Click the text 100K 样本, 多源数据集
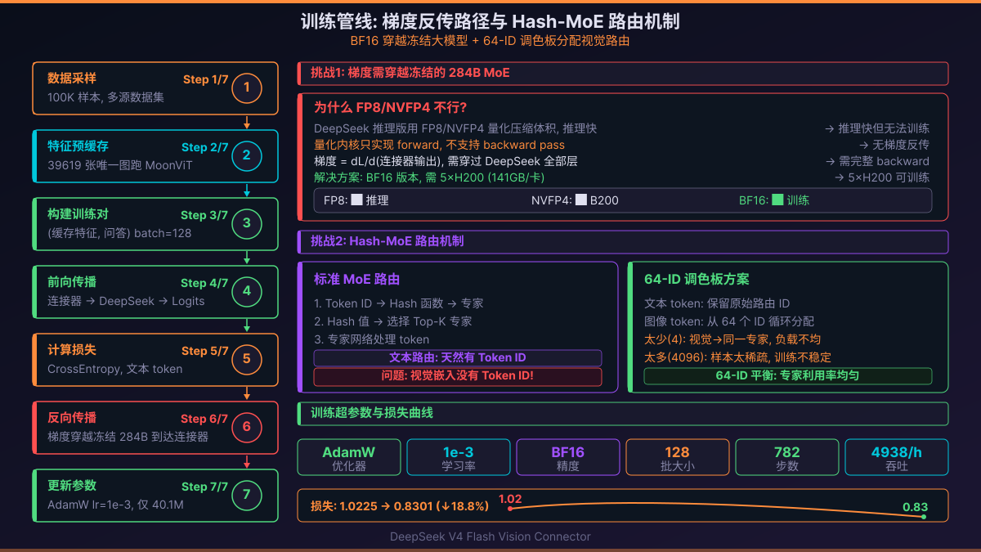Viewport: 981px width, 552px height. [x=105, y=96]
